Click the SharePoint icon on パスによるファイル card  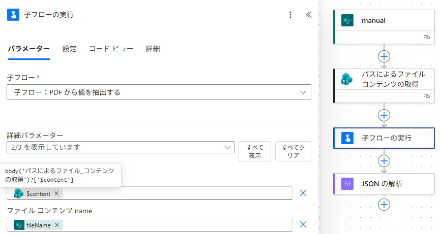pyautogui.click(x=347, y=79)
